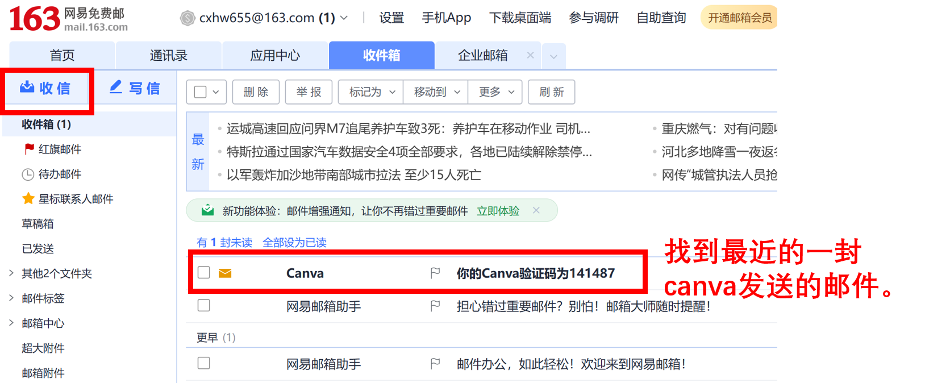Viewport: 925px width, 383px height.
Task: Select the 收件箱 tab
Action: pyautogui.click(x=382, y=56)
